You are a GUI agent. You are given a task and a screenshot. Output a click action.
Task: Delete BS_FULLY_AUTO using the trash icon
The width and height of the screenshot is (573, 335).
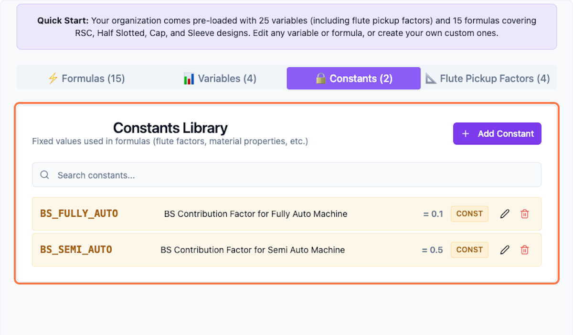click(x=524, y=213)
